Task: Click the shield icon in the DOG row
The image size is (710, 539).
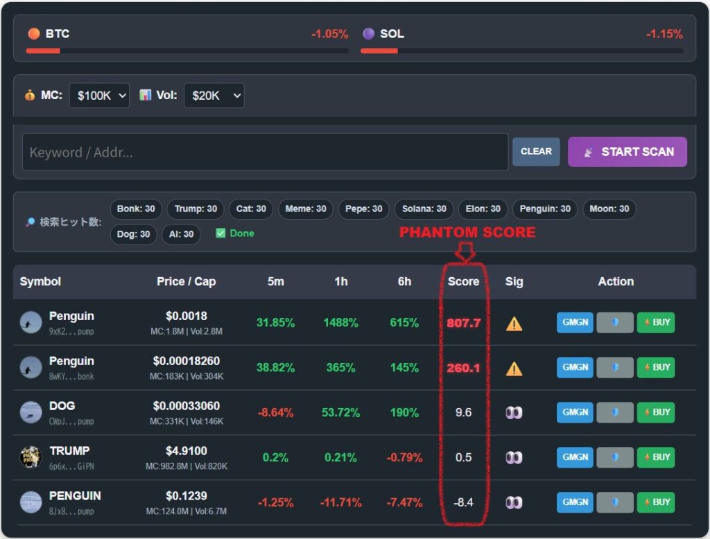Action: click(x=615, y=412)
